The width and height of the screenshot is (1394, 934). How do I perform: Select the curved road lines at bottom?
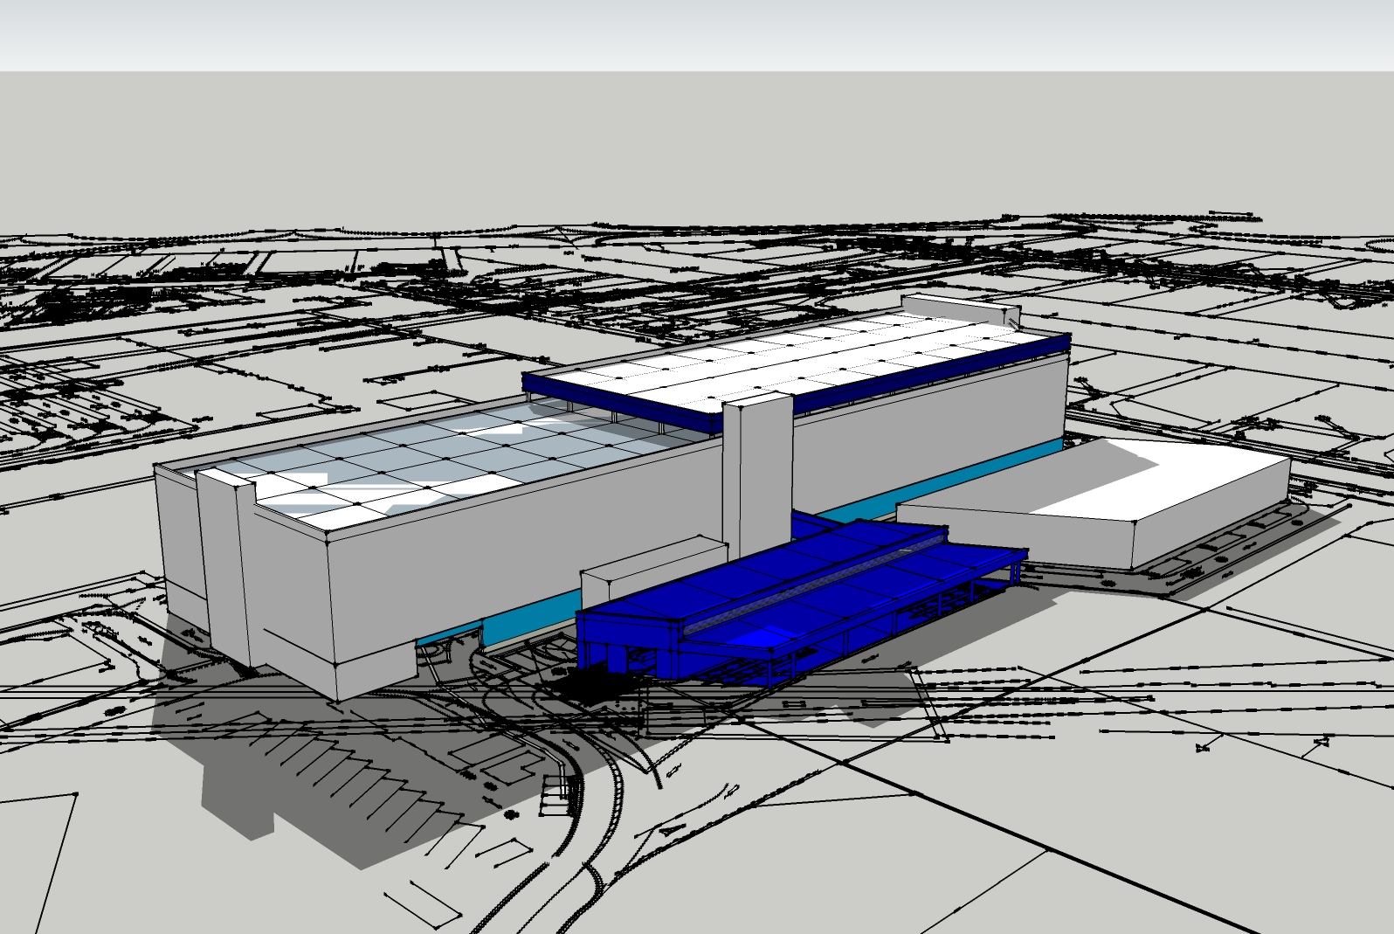(603, 813)
